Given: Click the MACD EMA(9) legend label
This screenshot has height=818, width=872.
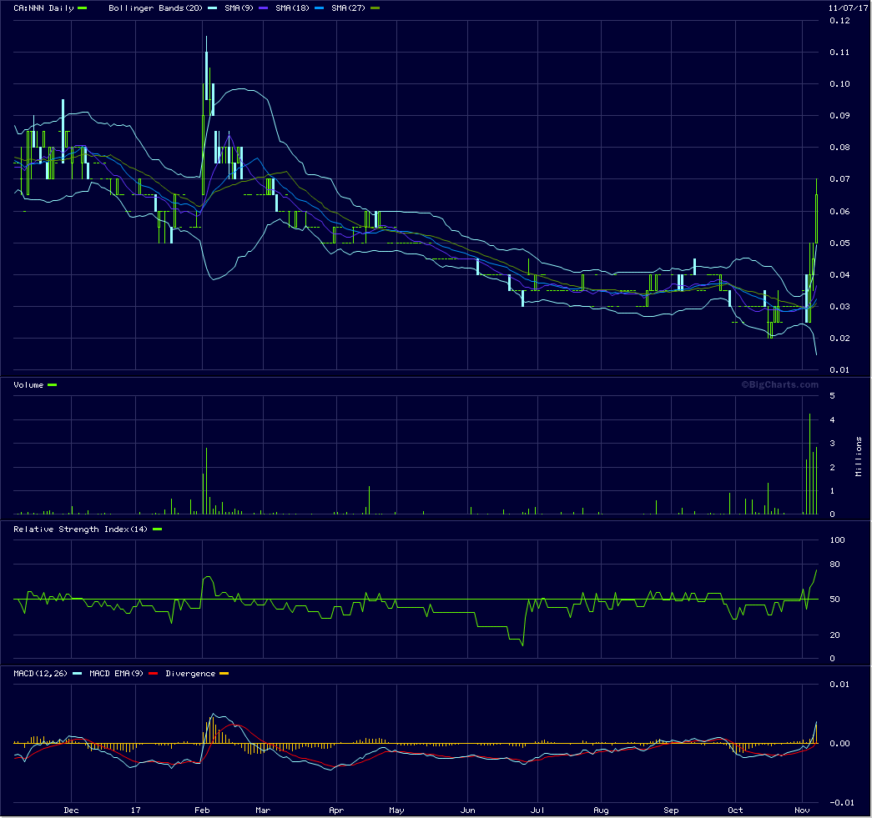Looking at the screenshot, I should pos(116,673).
